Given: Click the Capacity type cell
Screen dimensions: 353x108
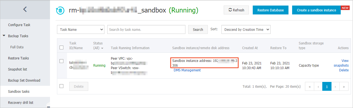Looking at the screenshot, I should pyautogui.click(x=309, y=66).
